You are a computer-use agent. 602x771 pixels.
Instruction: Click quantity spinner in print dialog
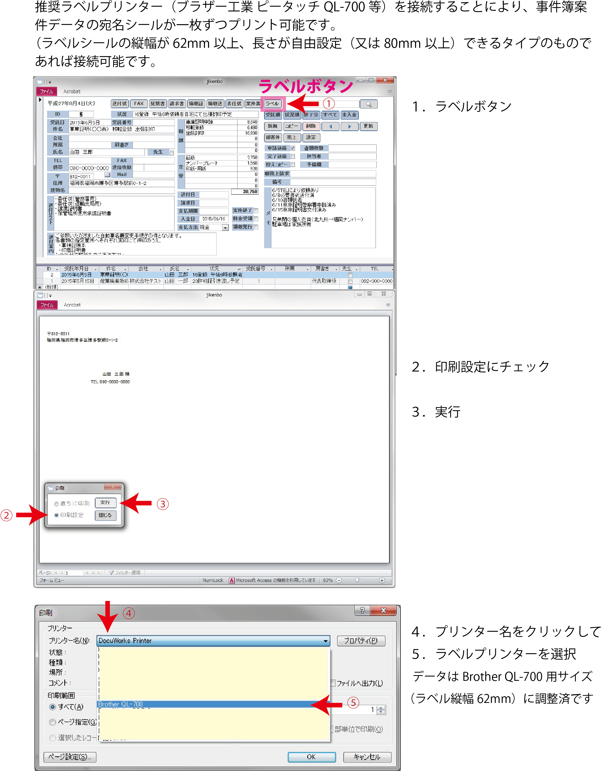tap(381, 710)
